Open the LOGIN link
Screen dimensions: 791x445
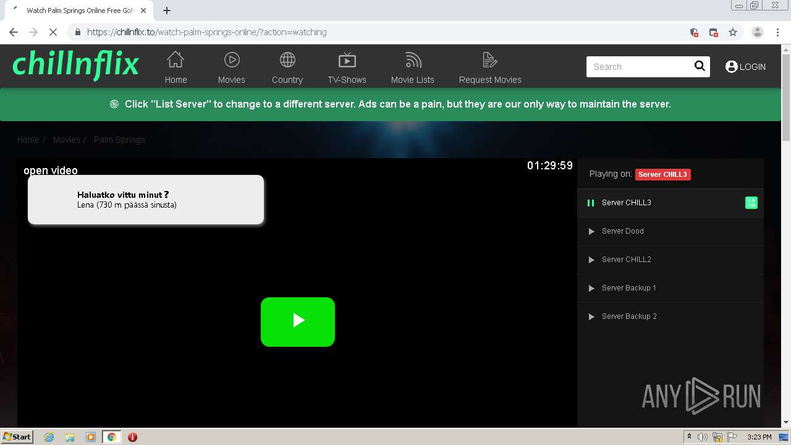point(752,67)
